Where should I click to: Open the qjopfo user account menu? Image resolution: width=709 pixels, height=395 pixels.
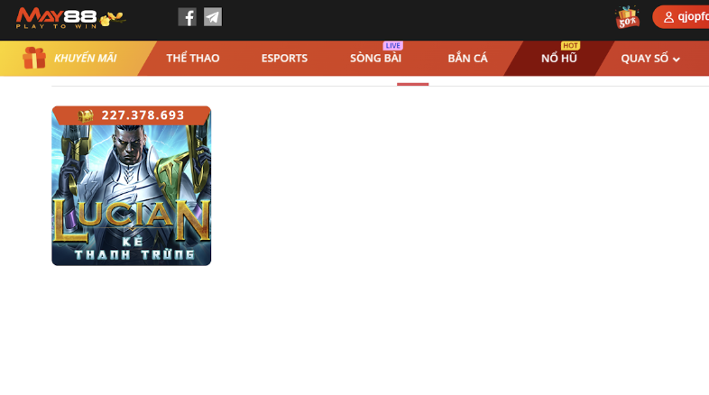(x=686, y=17)
